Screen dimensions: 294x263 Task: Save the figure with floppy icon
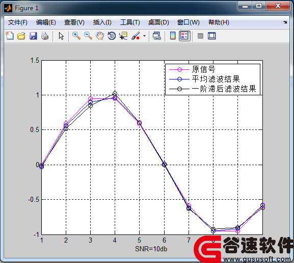pos(33,36)
